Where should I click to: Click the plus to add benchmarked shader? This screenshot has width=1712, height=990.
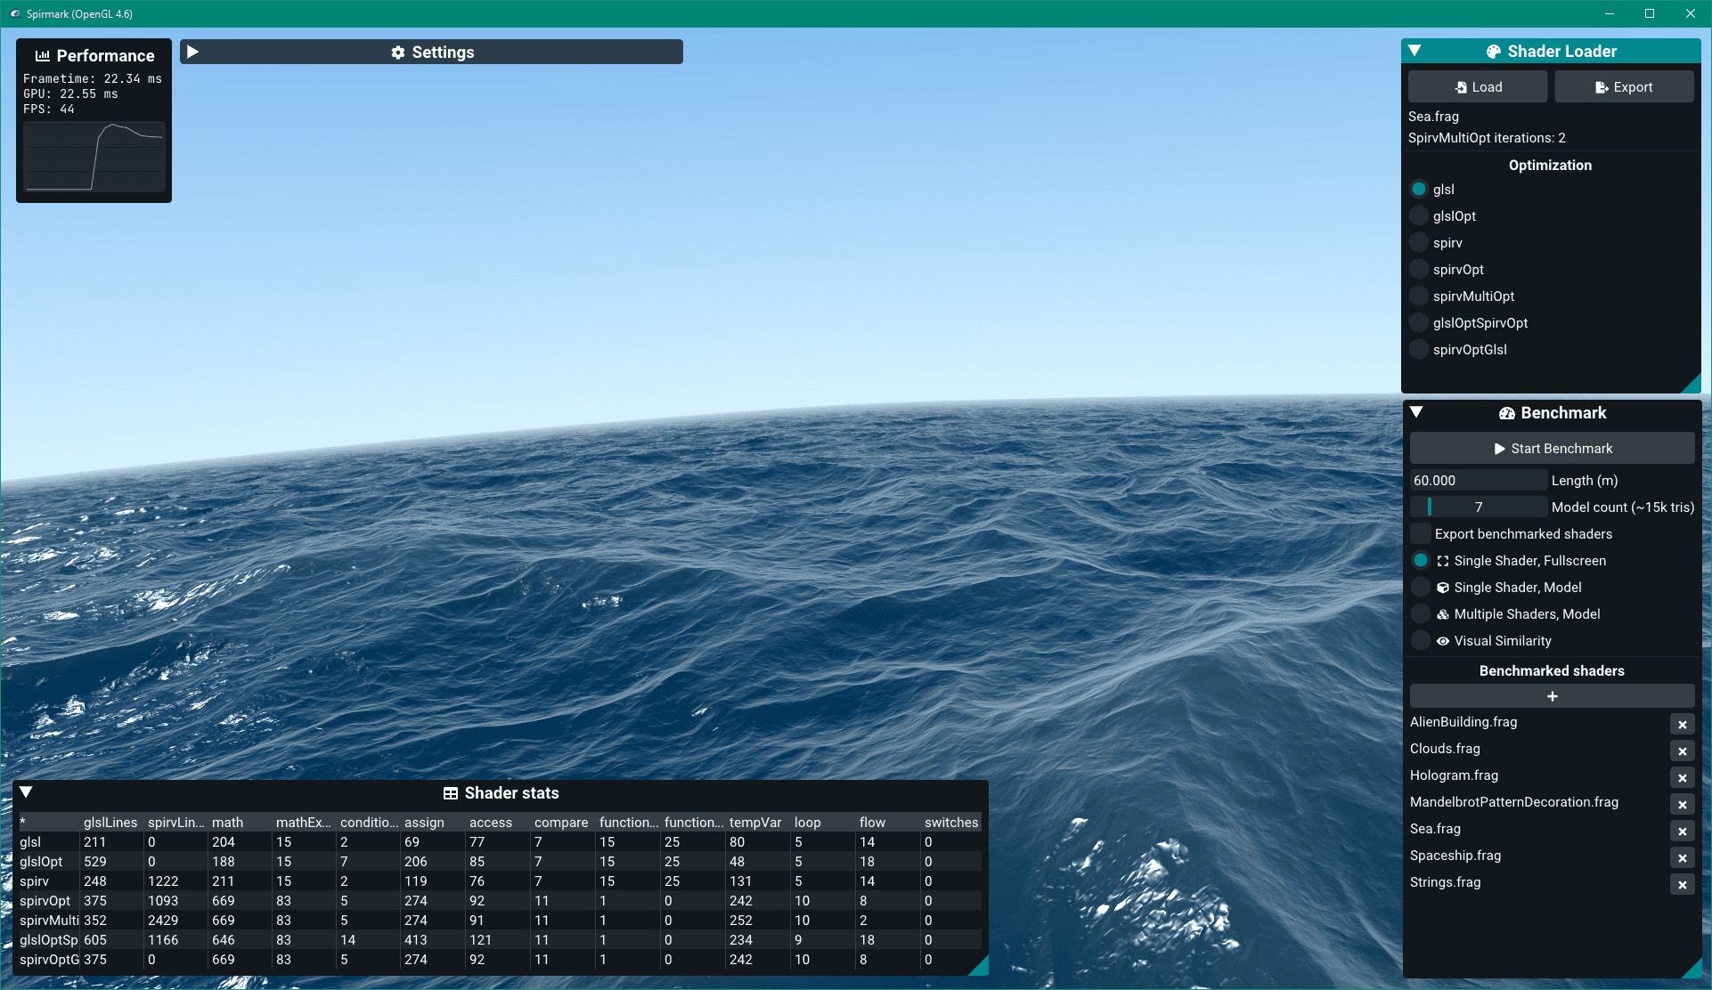pyautogui.click(x=1552, y=696)
